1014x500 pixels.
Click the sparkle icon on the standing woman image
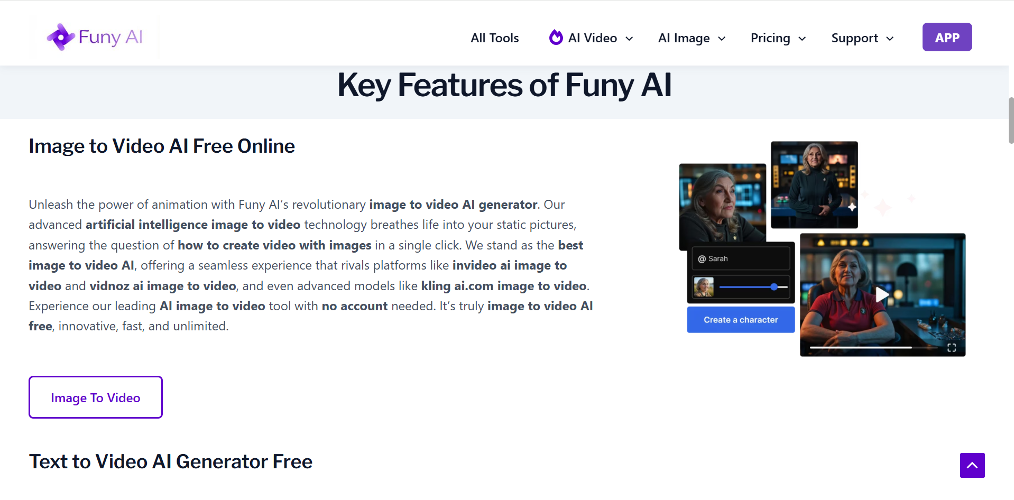(x=852, y=207)
